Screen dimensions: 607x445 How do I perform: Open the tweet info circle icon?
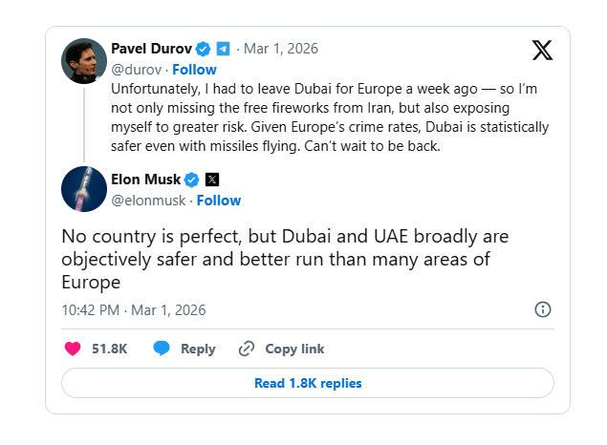542,309
